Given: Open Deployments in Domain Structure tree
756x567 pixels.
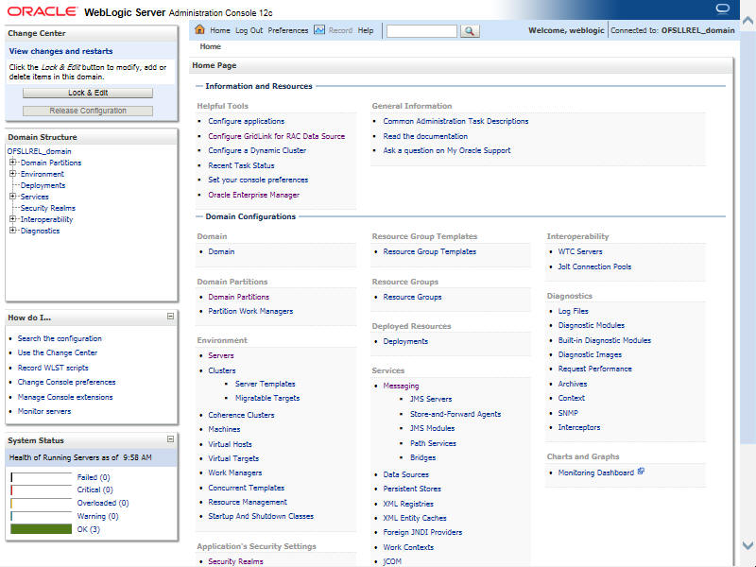Looking at the screenshot, I should (43, 185).
